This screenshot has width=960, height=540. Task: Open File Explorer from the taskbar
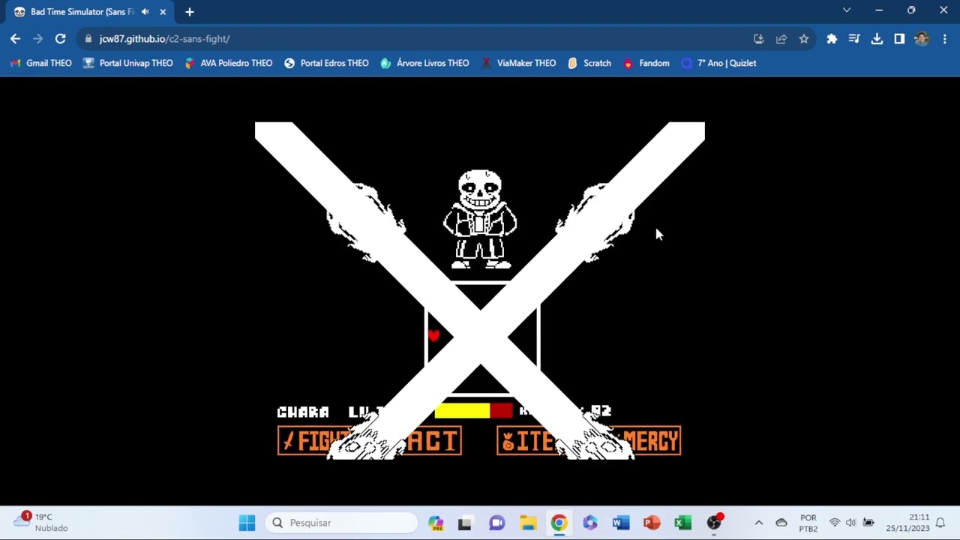coord(528,523)
